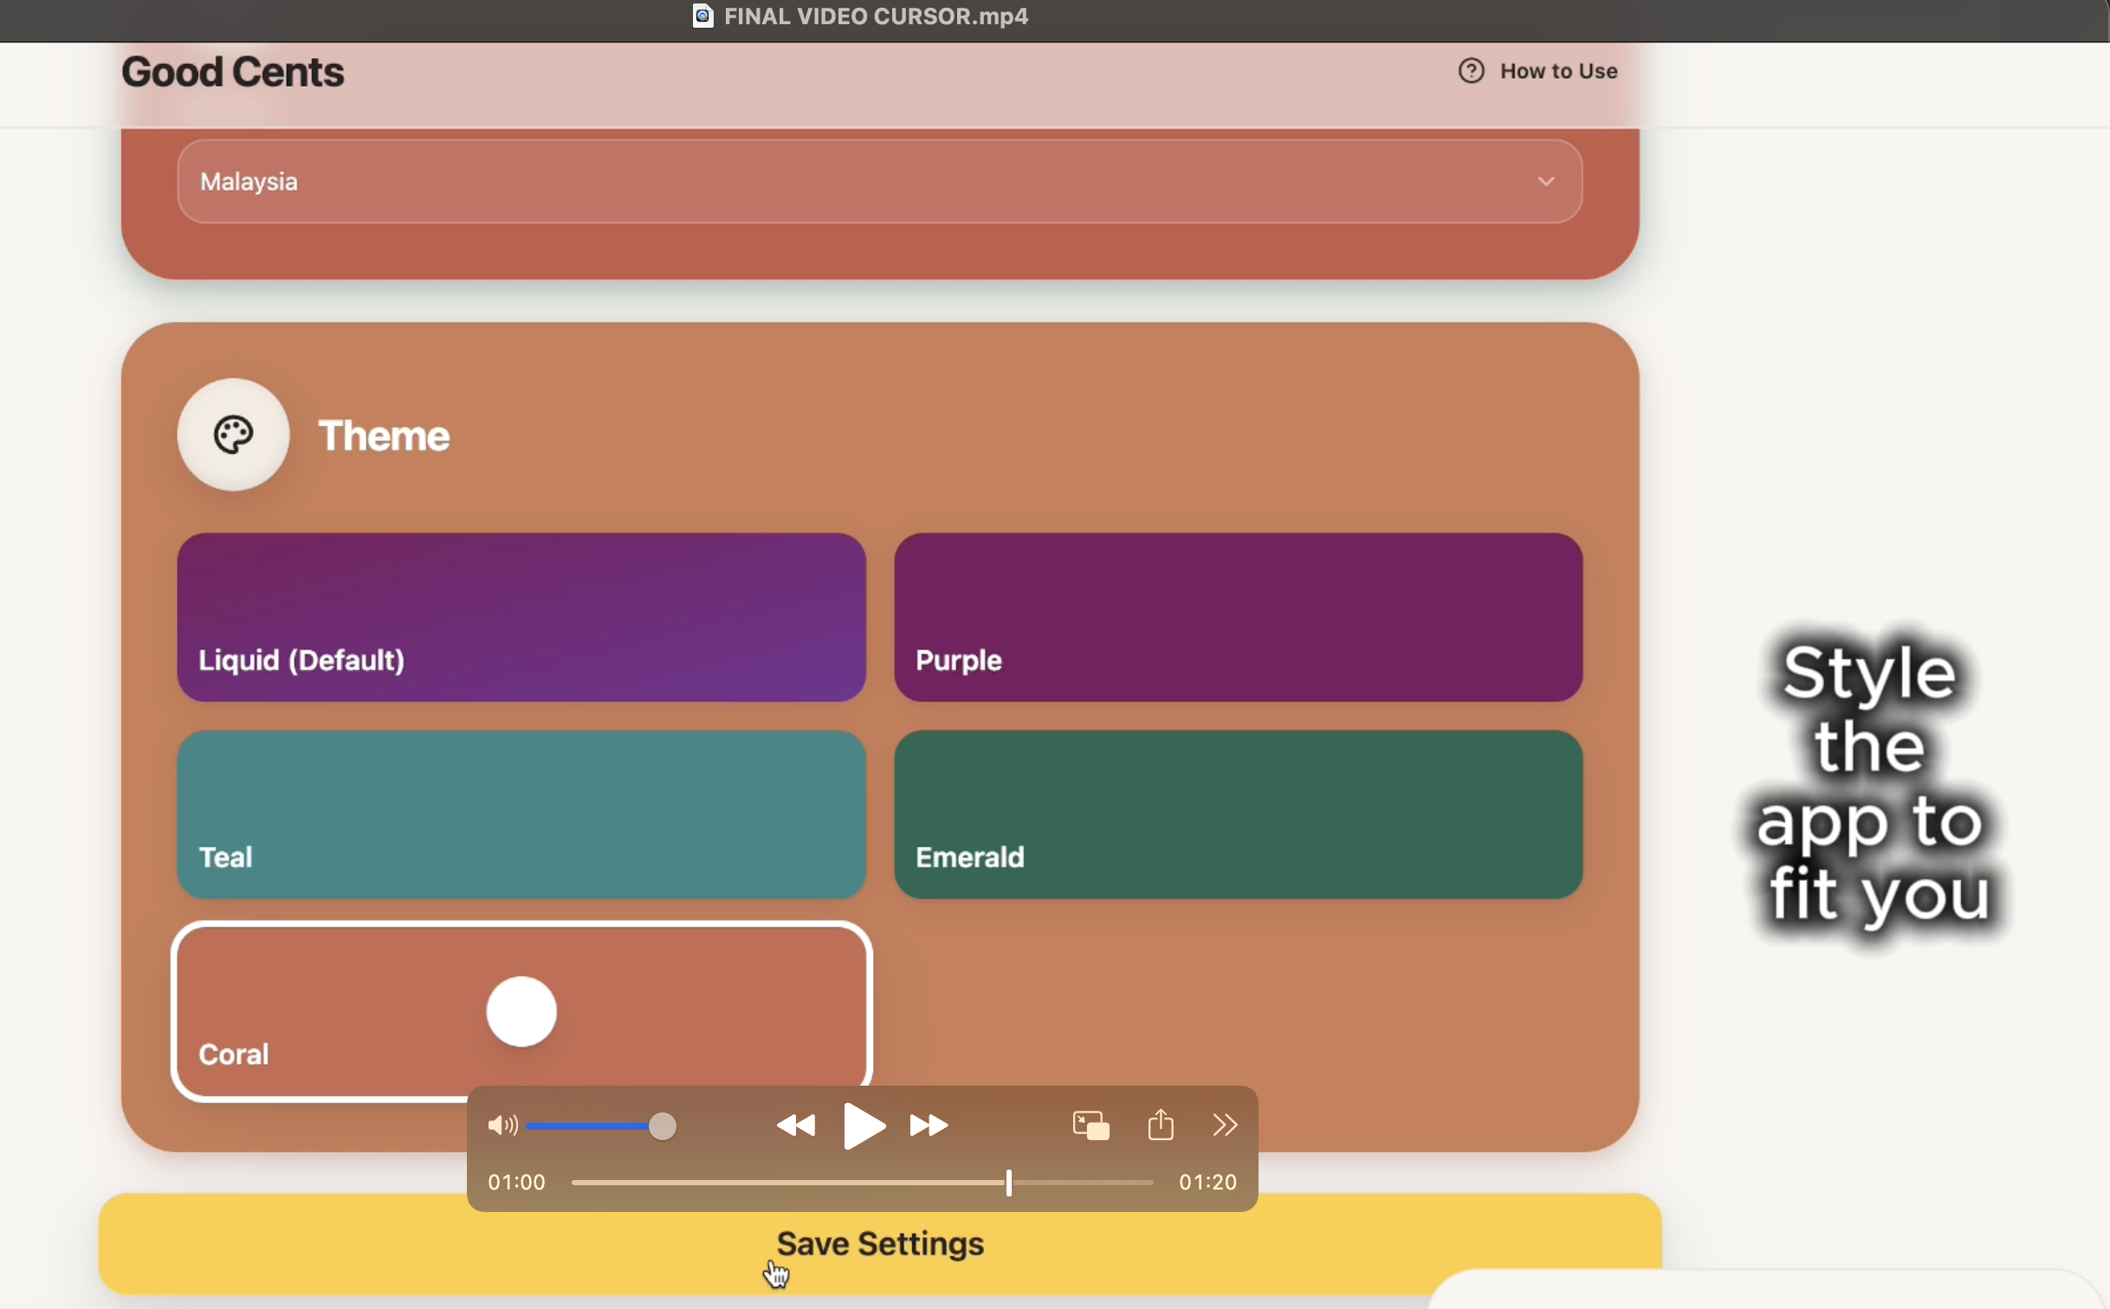Select the Purple theme

(1238, 616)
